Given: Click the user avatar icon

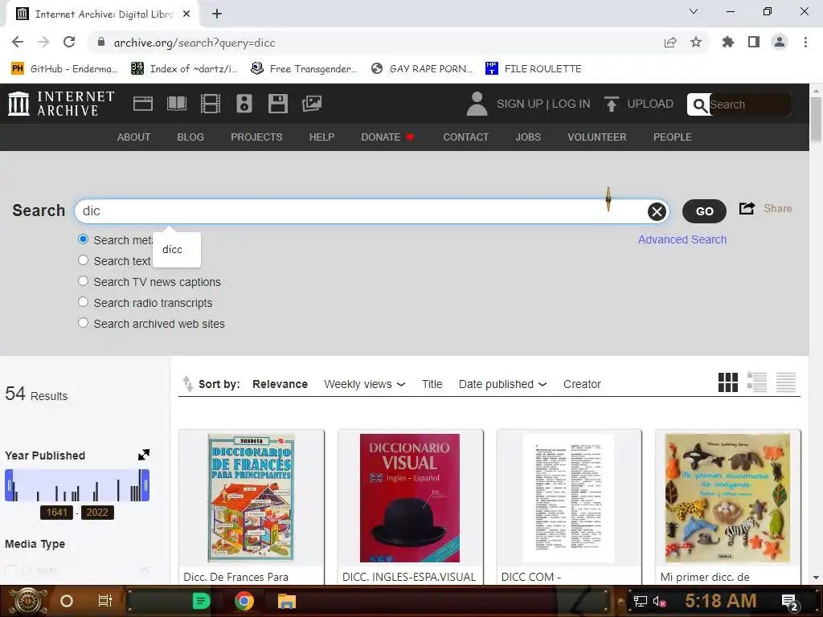Looking at the screenshot, I should [x=477, y=104].
